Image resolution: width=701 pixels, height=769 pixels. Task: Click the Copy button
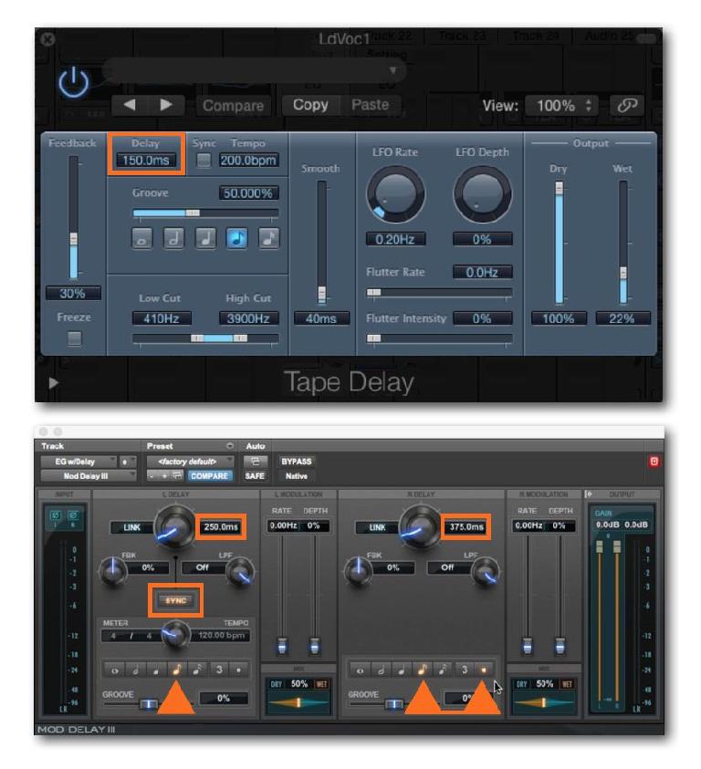(x=310, y=105)
